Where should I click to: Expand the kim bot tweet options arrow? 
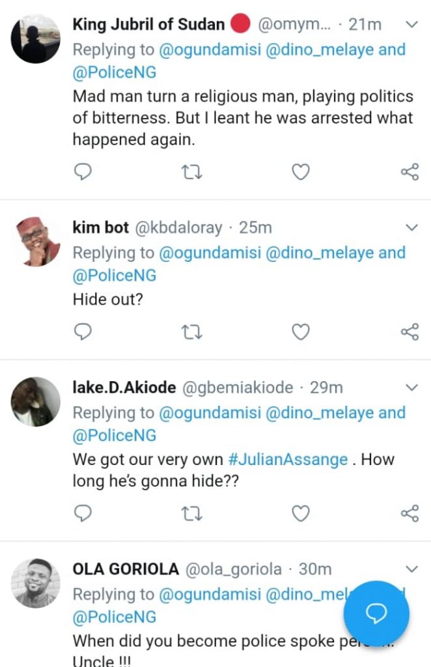(x=411, y=227)
